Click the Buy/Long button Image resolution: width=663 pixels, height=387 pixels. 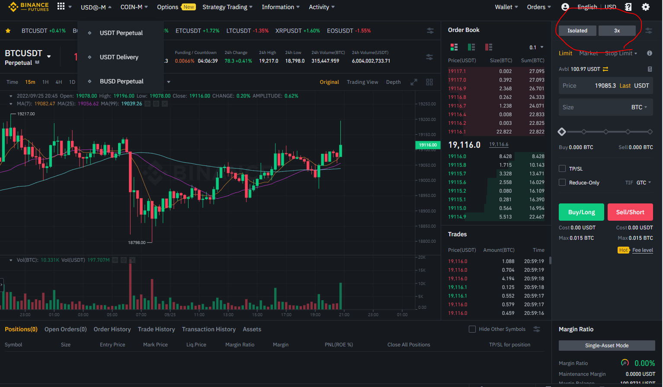[581, 212]
